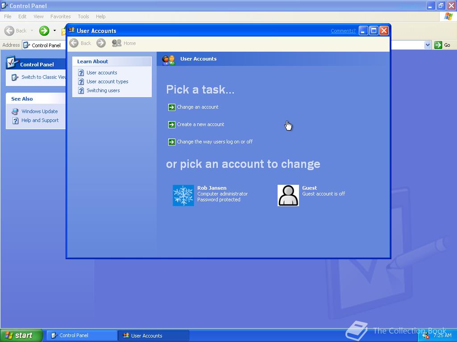Click the arrow icon beside Change the way users log on
The image size is (457, 342).
pos(172,142)
